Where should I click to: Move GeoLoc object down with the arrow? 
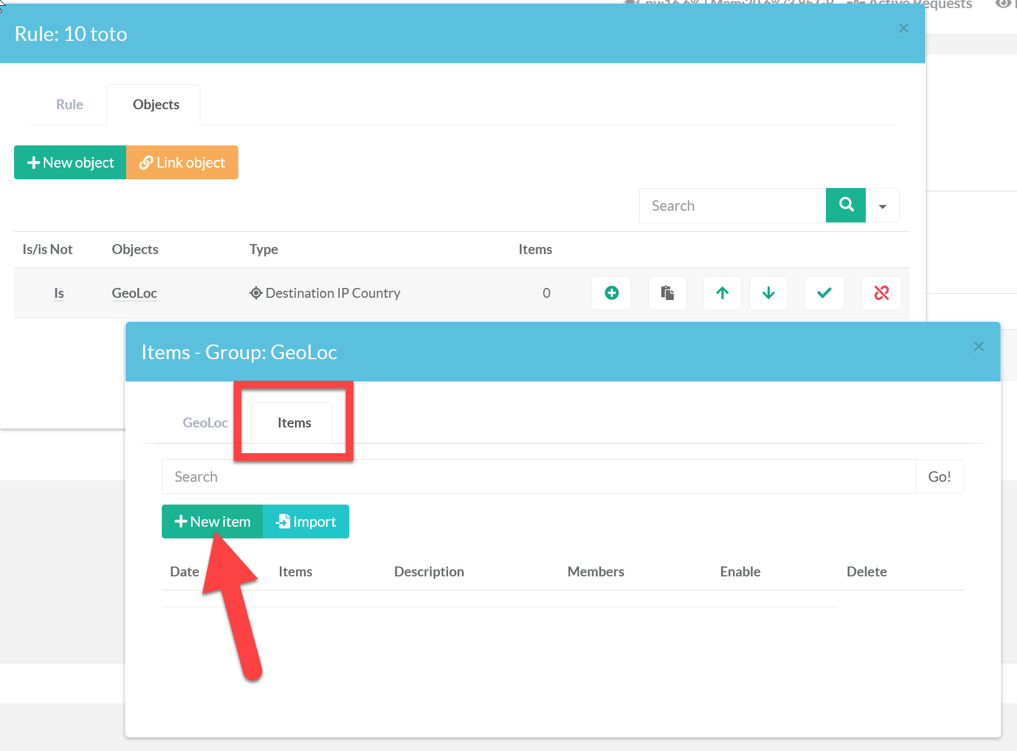pyautogui.click(x=768, y=293)
